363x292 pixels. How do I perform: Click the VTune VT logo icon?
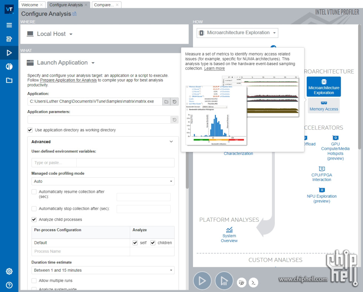[x=9, y=9]
